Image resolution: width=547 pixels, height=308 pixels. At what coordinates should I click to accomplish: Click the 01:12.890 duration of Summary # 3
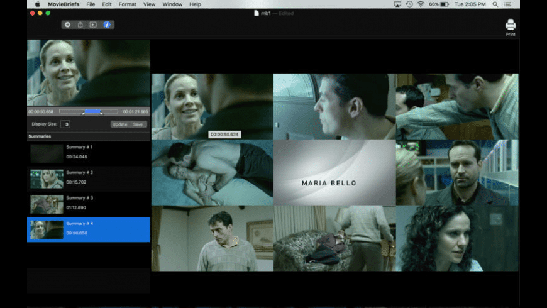76,207
